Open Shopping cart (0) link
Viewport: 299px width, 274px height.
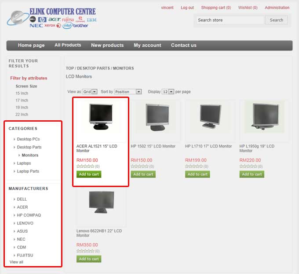click(216, 7)
